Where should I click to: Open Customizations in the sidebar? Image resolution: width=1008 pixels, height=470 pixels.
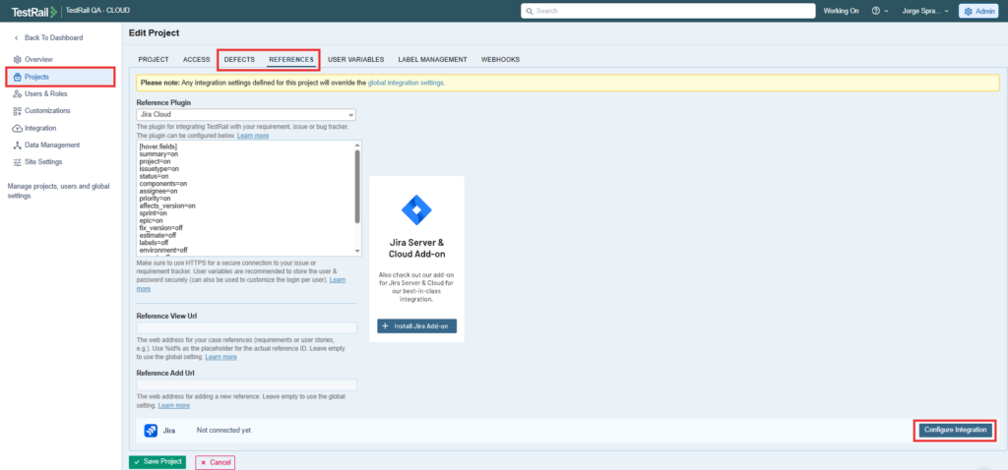tap(47, 110)
